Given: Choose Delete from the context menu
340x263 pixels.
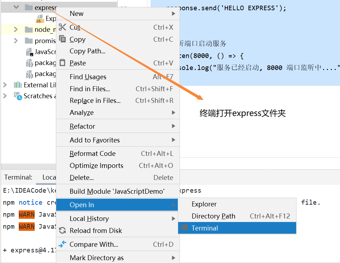Looking at the screenshot, I should pos(118,177).
